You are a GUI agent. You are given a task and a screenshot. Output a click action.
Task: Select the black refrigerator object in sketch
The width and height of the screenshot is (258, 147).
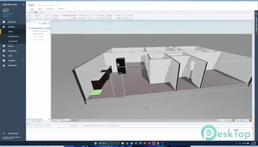tap(121, 65)
